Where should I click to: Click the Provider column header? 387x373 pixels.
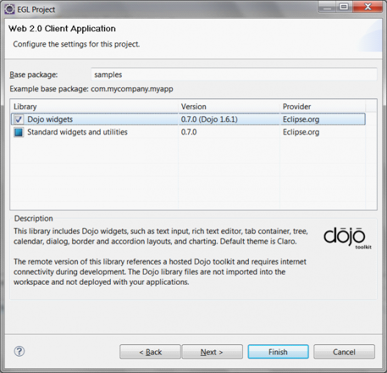322,106
